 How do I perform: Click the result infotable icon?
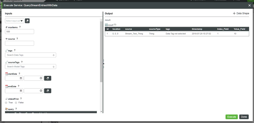point(106,25)
